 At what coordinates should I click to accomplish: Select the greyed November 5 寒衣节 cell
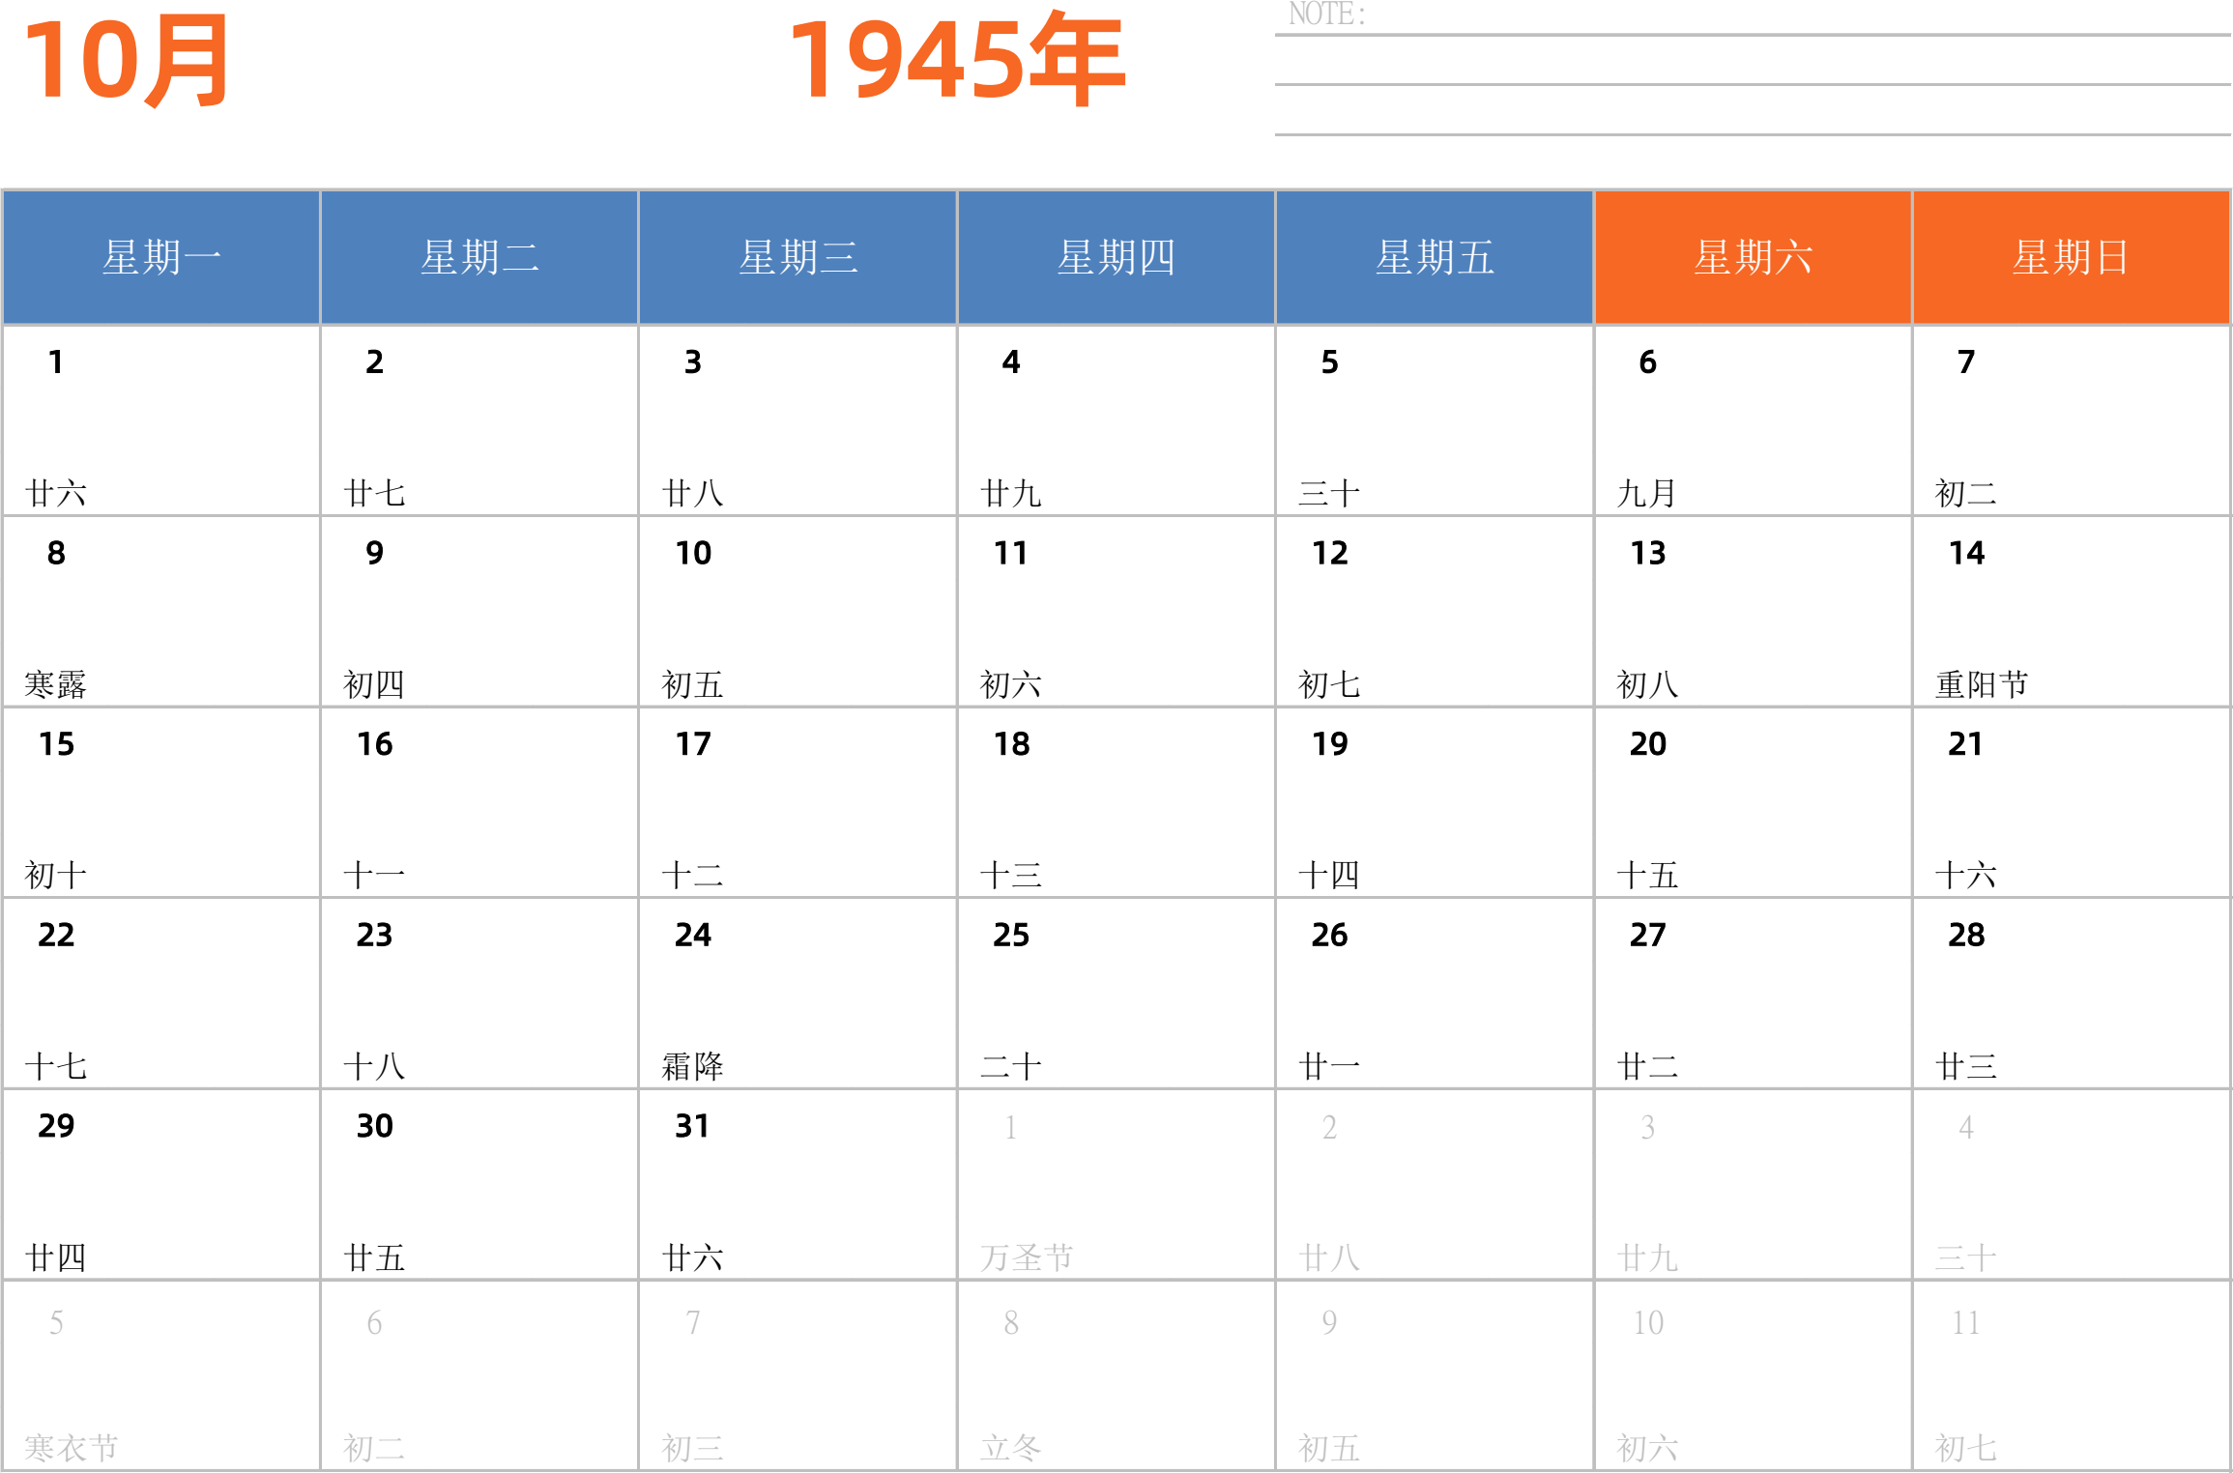click(160, 1376)
